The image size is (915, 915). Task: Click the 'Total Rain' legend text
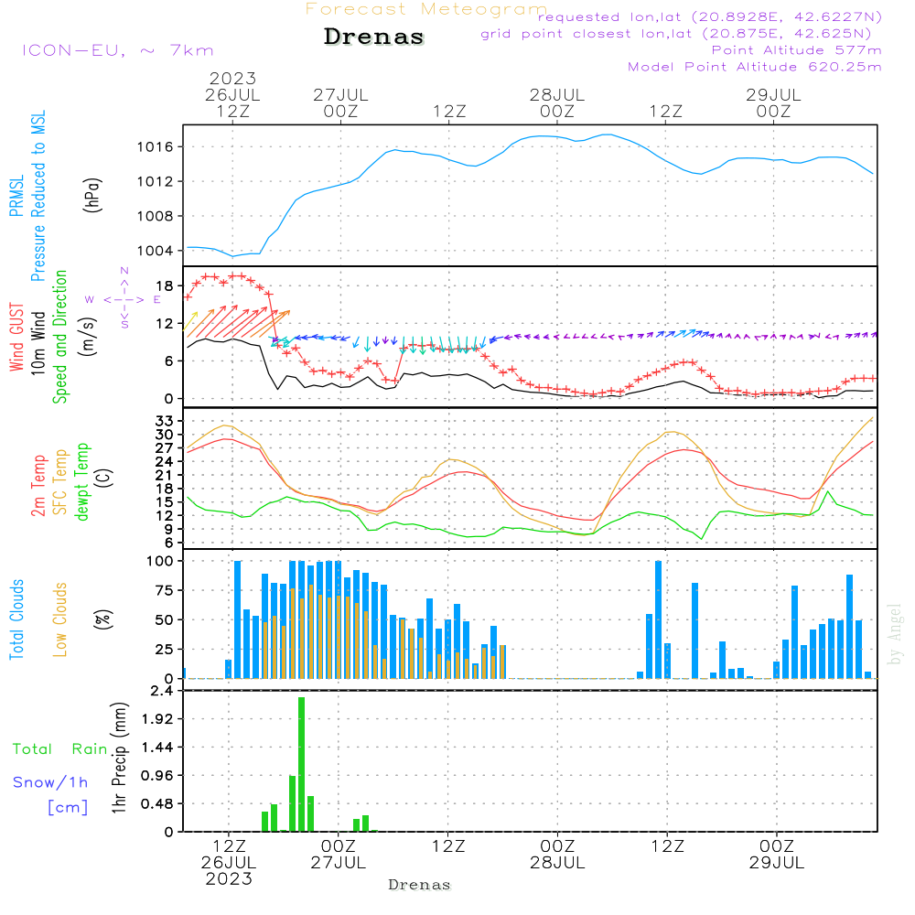click(x=59, y=748)
